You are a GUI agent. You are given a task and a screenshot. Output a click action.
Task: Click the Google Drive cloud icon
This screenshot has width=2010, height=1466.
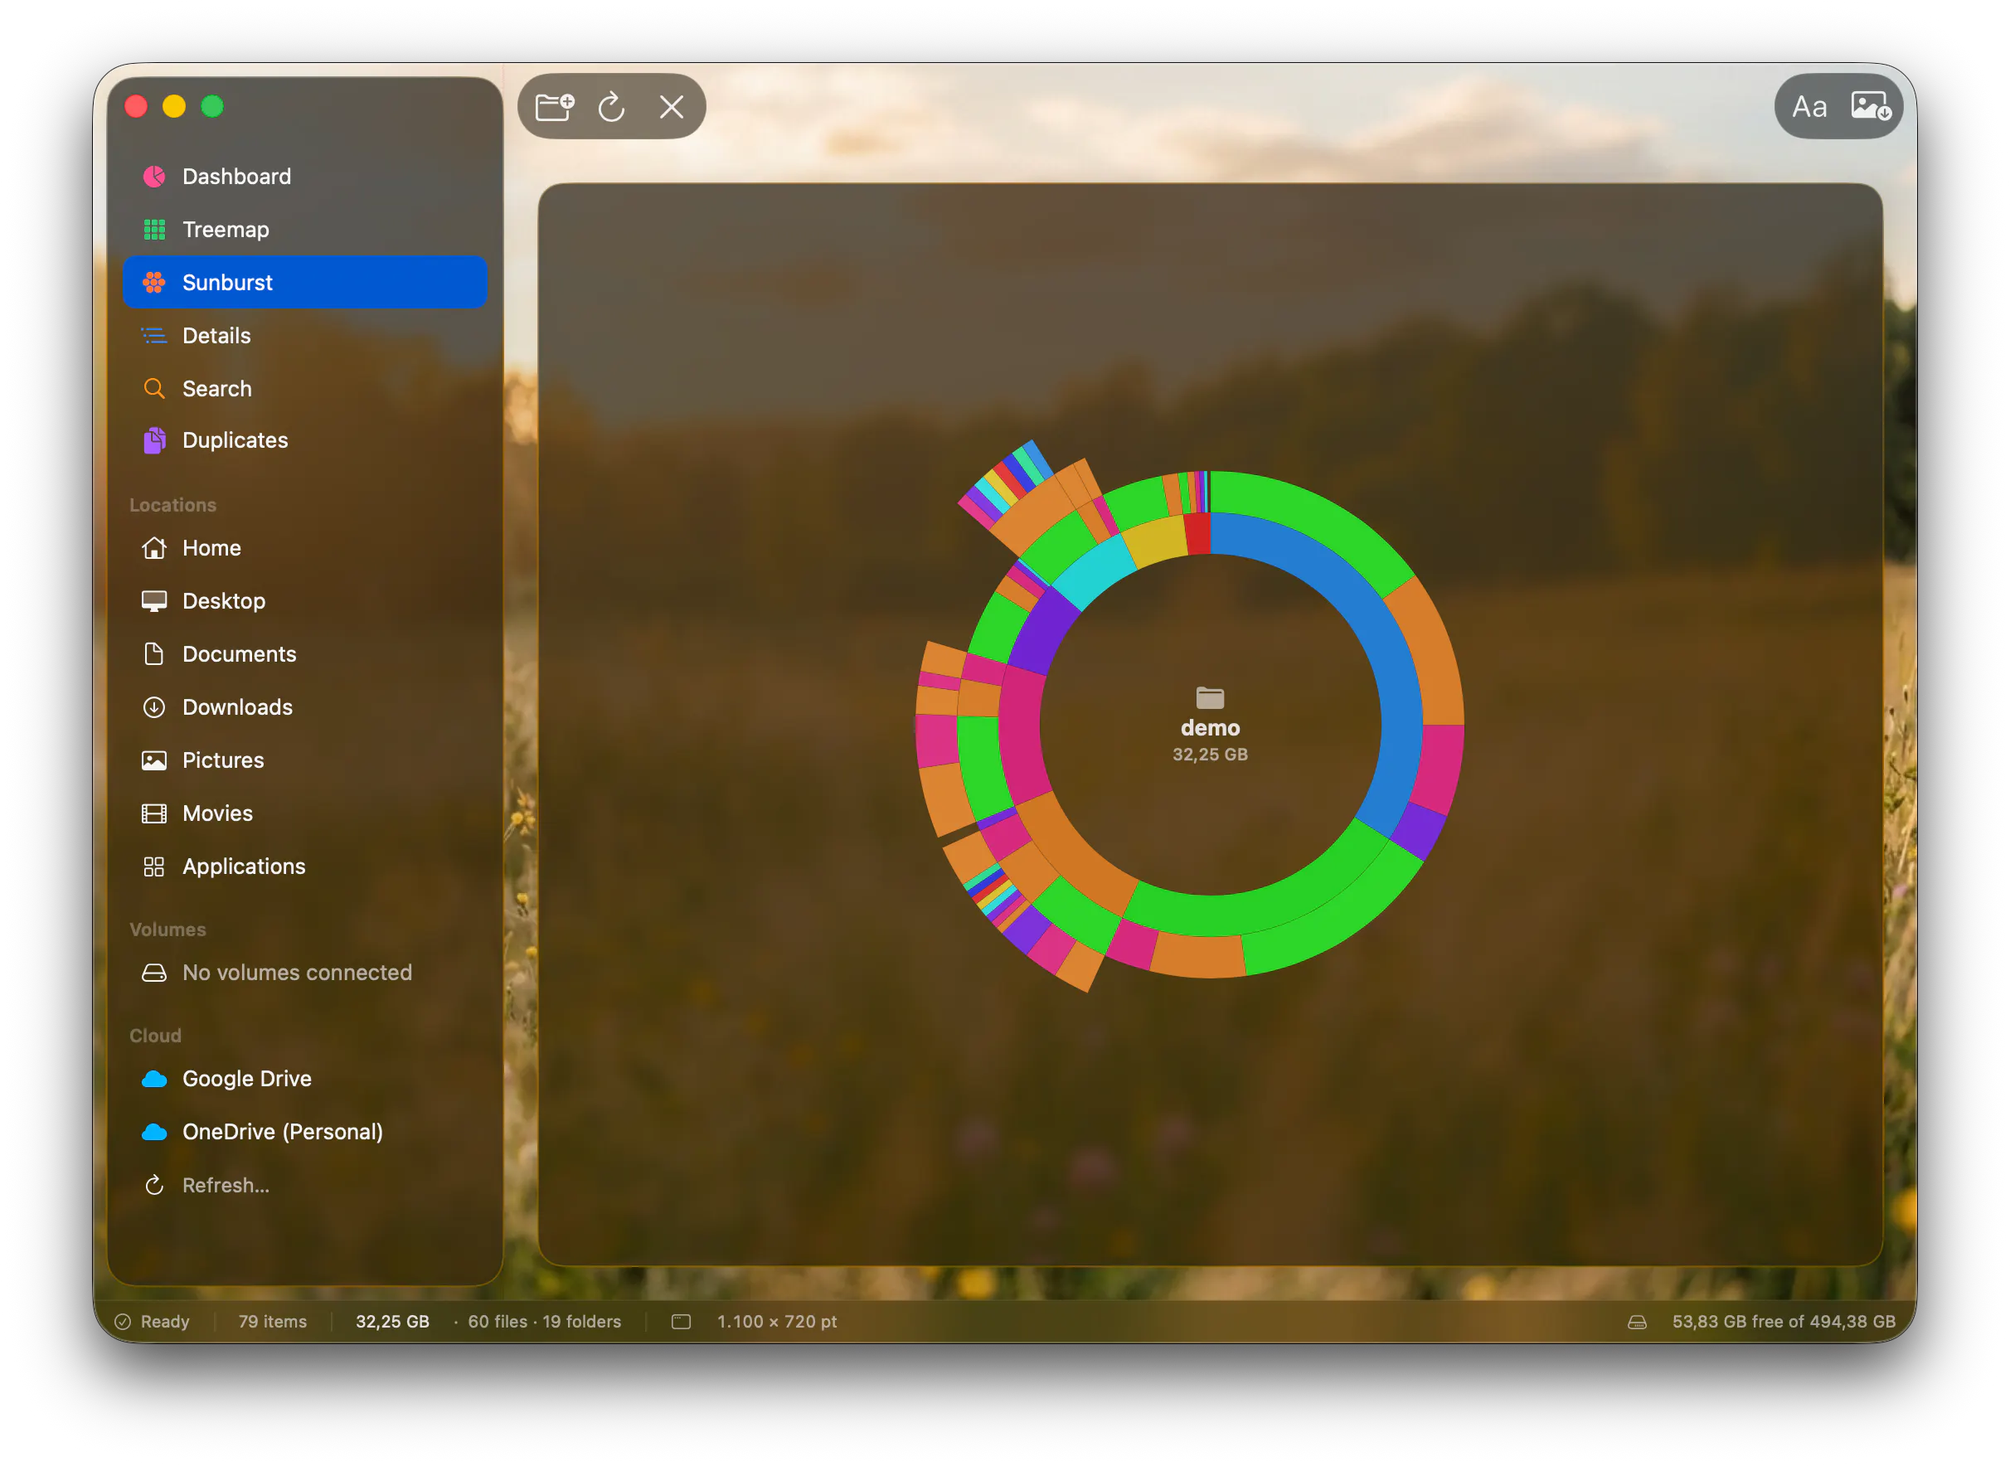coord(154,1079)
